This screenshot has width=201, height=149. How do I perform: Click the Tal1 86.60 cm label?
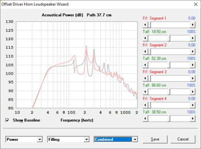coord(154,85)
